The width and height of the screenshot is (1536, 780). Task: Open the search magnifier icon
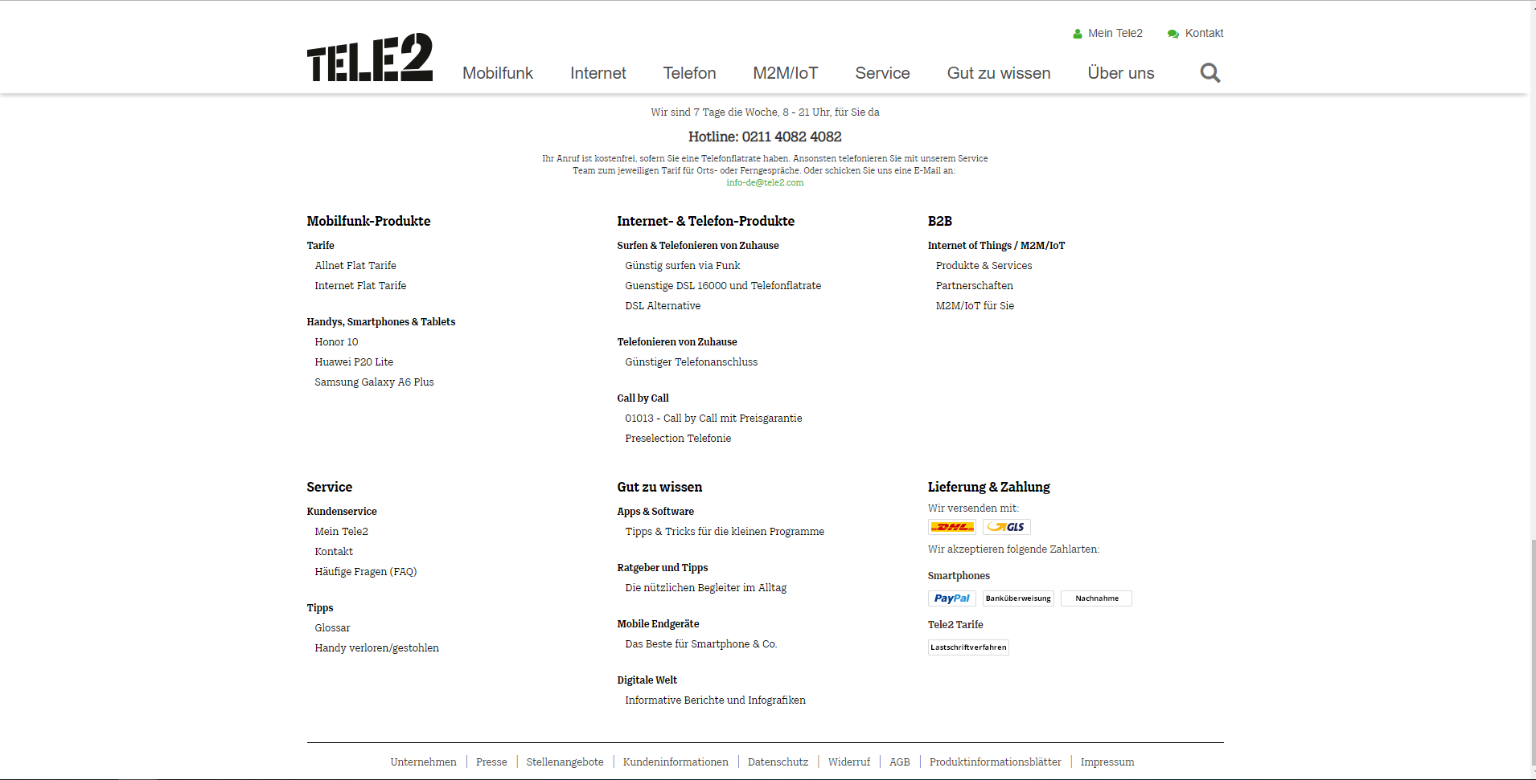(x=1209, y=73)
